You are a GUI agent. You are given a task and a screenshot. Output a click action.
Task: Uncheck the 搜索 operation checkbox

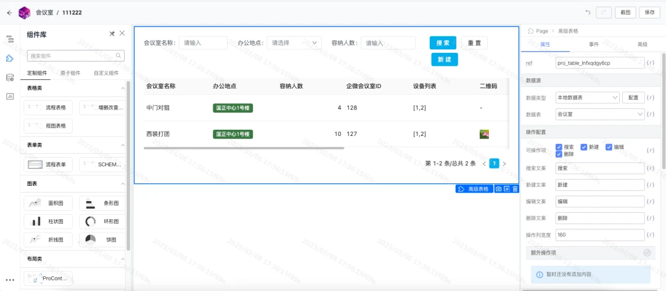(559, 147)
